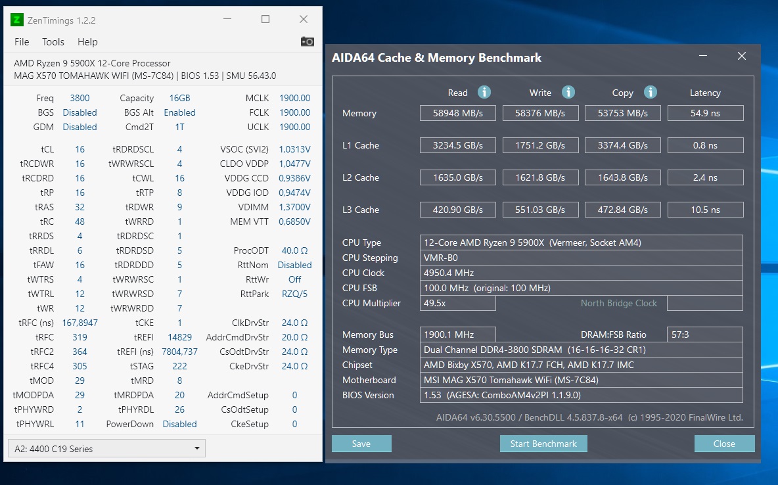Click the Memory Bus field 1900.1 MHz
The height and width of the screenshot is (485, 778).
point(457,335)
